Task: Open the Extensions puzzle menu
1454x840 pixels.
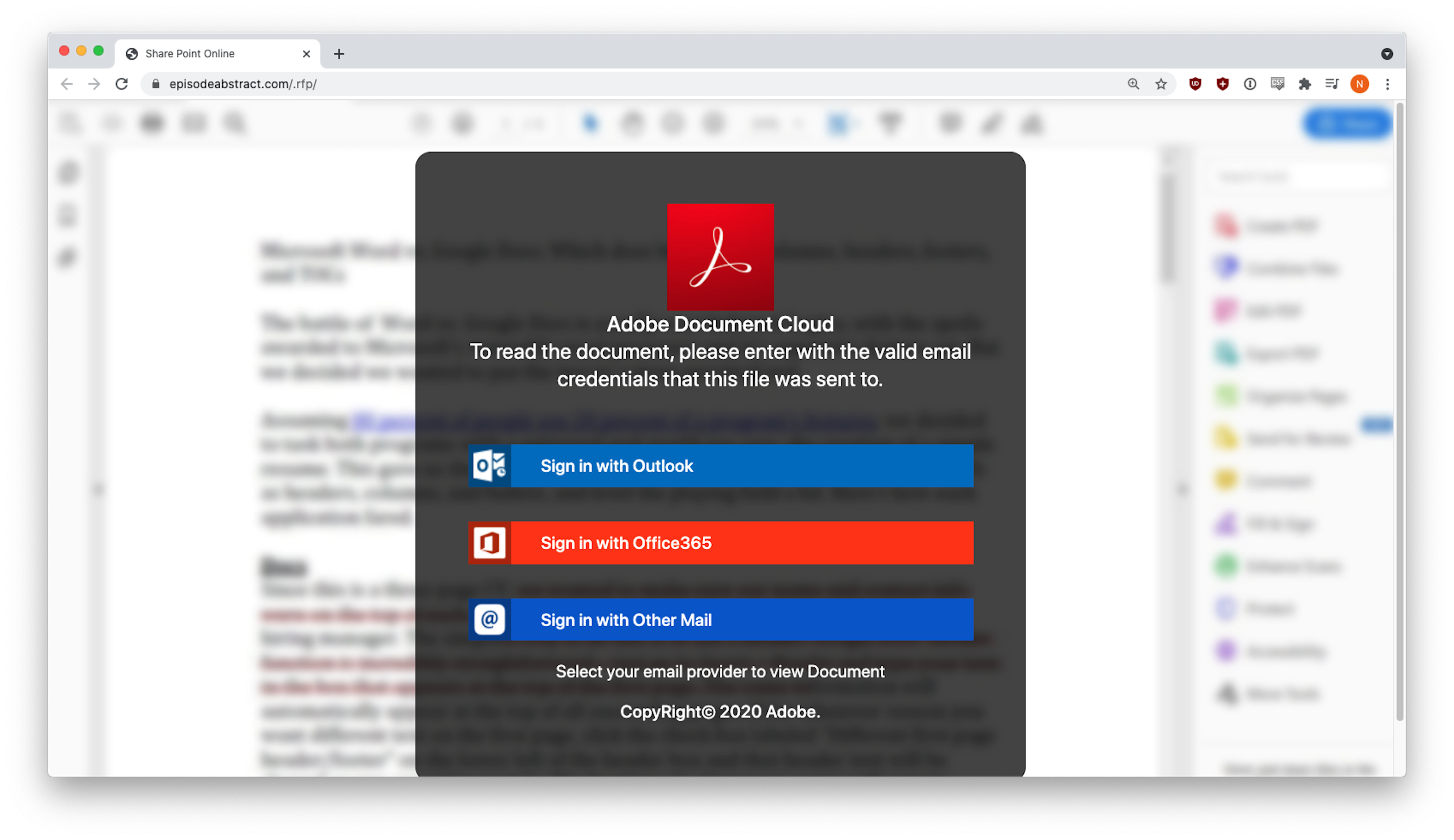Action: point(1304,84)
